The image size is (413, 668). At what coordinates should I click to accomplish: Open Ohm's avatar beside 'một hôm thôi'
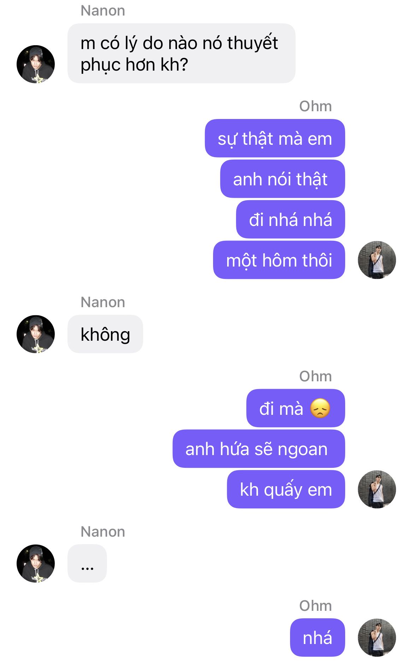(x=377, y=260)
